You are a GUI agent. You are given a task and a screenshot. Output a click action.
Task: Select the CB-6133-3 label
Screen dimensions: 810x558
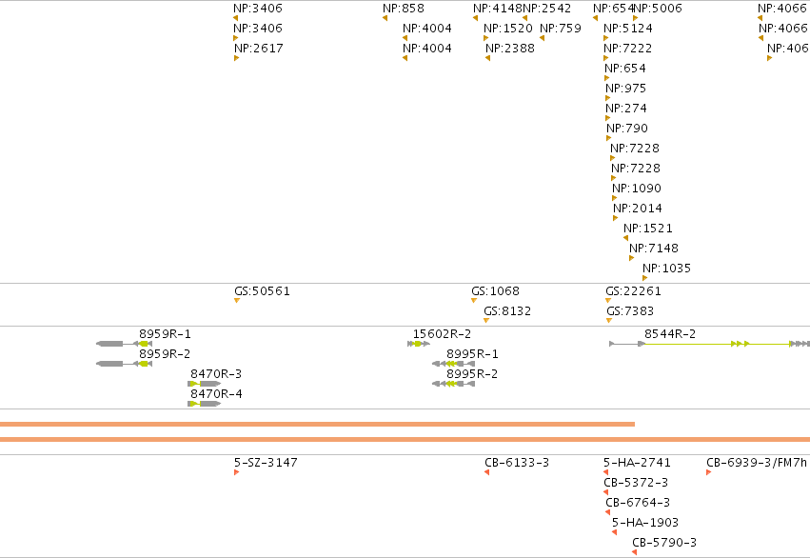click(x=517, y=463)
